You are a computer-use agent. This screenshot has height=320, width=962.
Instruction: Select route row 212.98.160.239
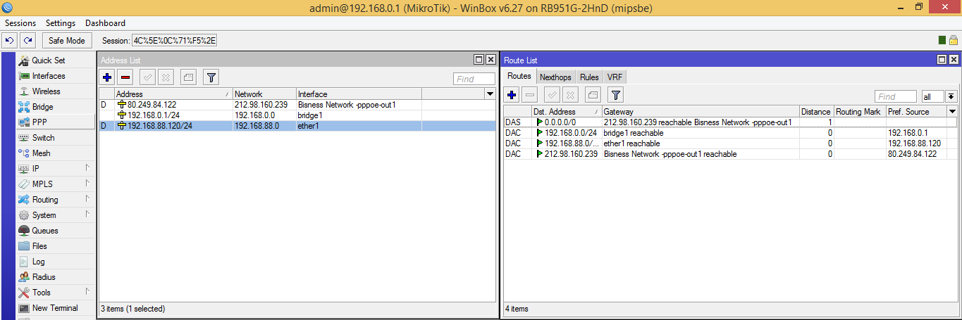click(731, 153)
